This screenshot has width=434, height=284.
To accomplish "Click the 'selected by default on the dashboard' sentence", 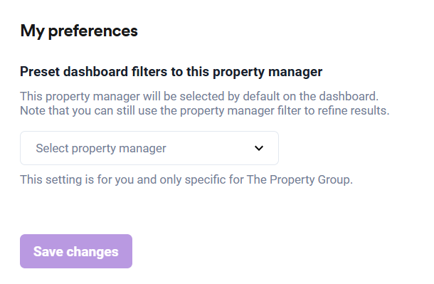I will pos(199,97).
